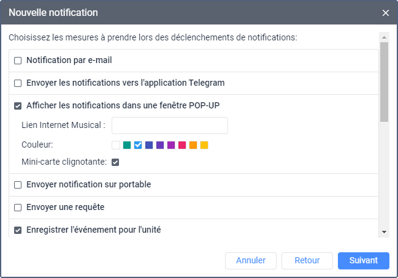Pick the yellow color swatch
398x278 pixels.
(204, 145)
